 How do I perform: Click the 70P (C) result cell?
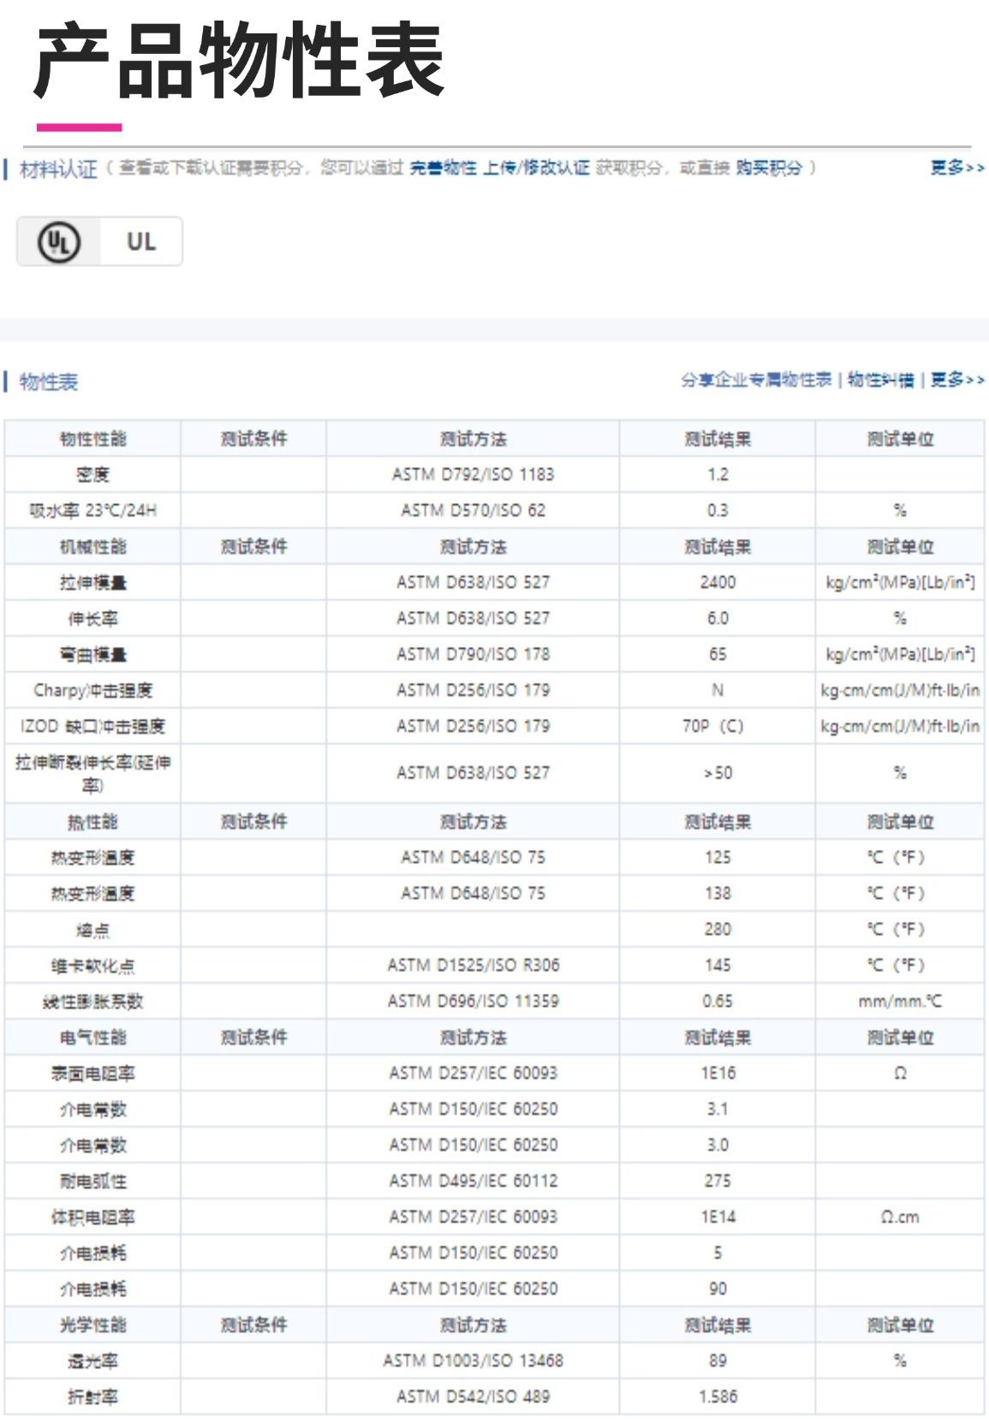point(718,726)
